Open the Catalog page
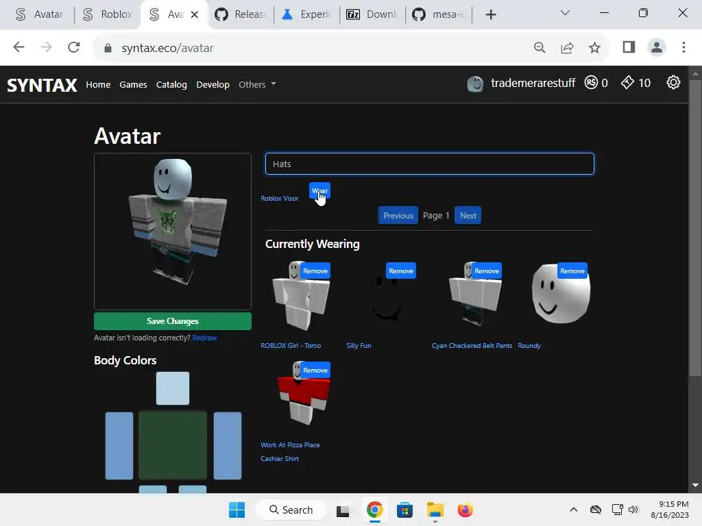Screen dimensions: 702x526 click(171, 84)
